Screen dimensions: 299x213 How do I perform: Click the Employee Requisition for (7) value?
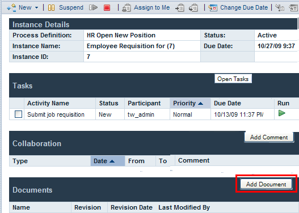click(130, 46)
